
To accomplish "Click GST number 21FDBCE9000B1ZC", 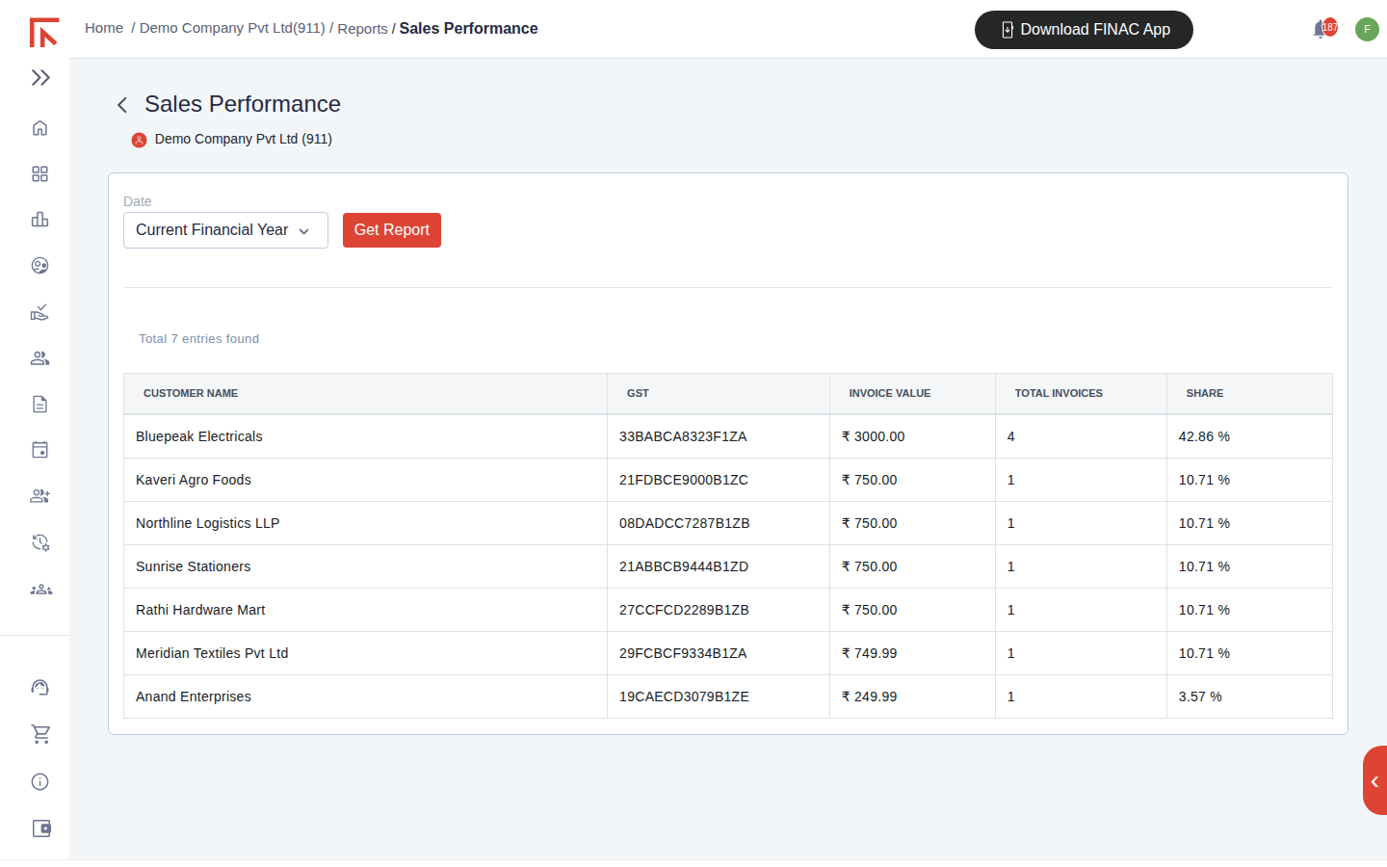I will coord(684,480).
